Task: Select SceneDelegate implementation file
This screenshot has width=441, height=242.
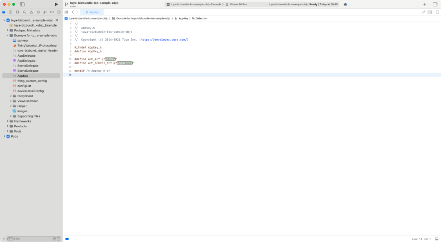Action: pos(26,71)
